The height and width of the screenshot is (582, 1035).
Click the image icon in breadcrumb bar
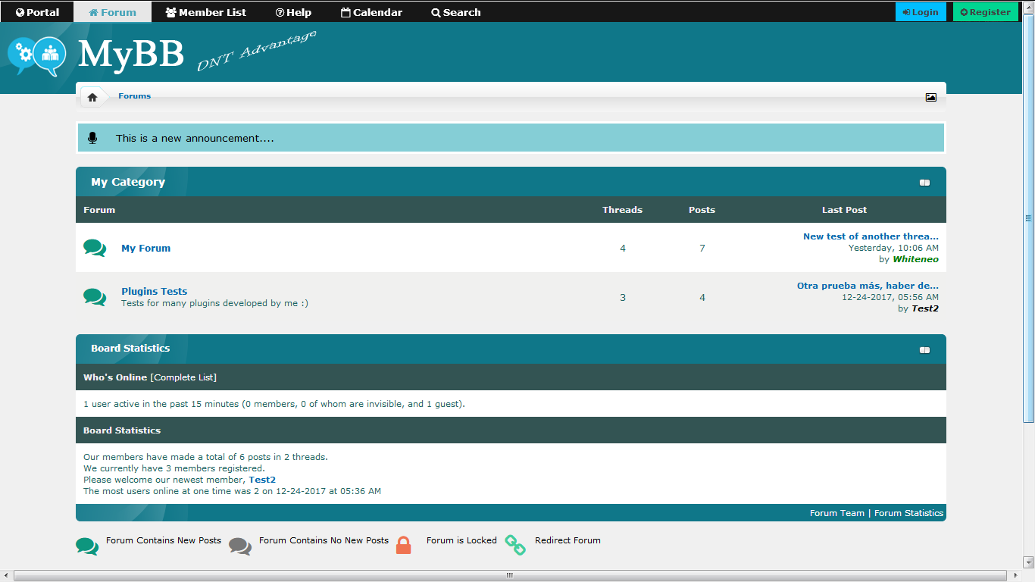(930, 97)
